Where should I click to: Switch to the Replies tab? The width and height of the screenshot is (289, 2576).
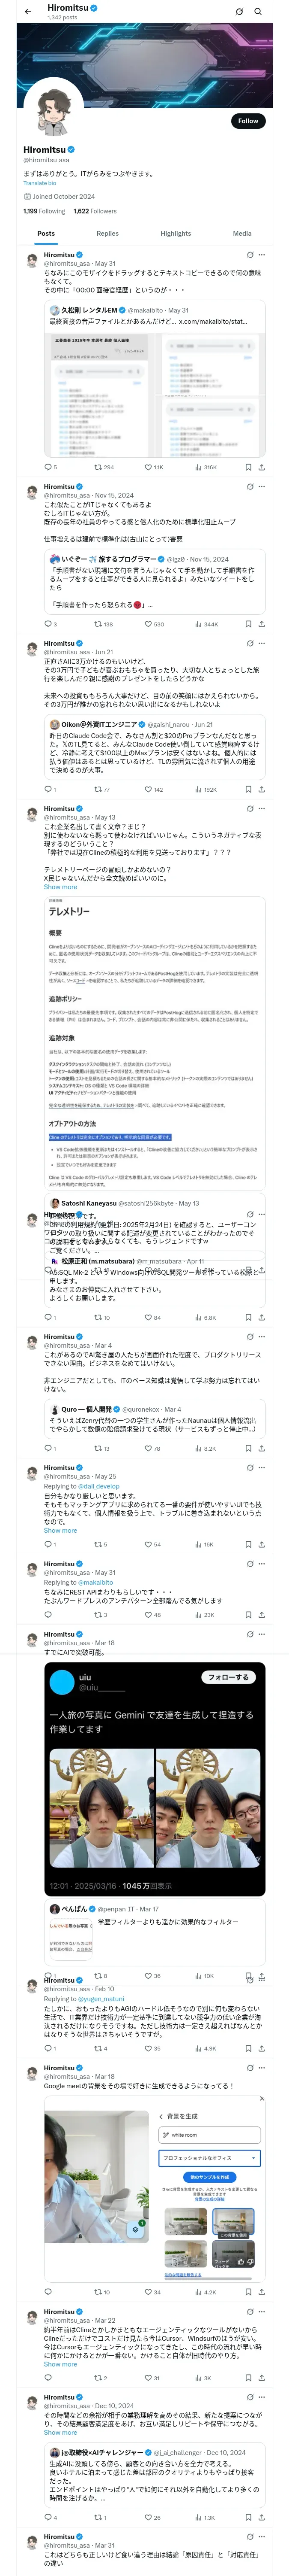coord(107,234)
